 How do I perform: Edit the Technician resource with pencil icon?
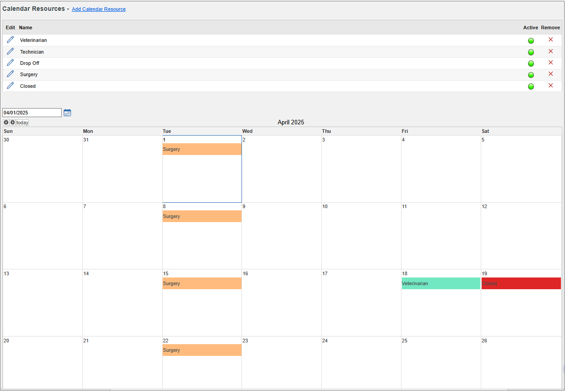pyautogui.click(x=10, y=51)
